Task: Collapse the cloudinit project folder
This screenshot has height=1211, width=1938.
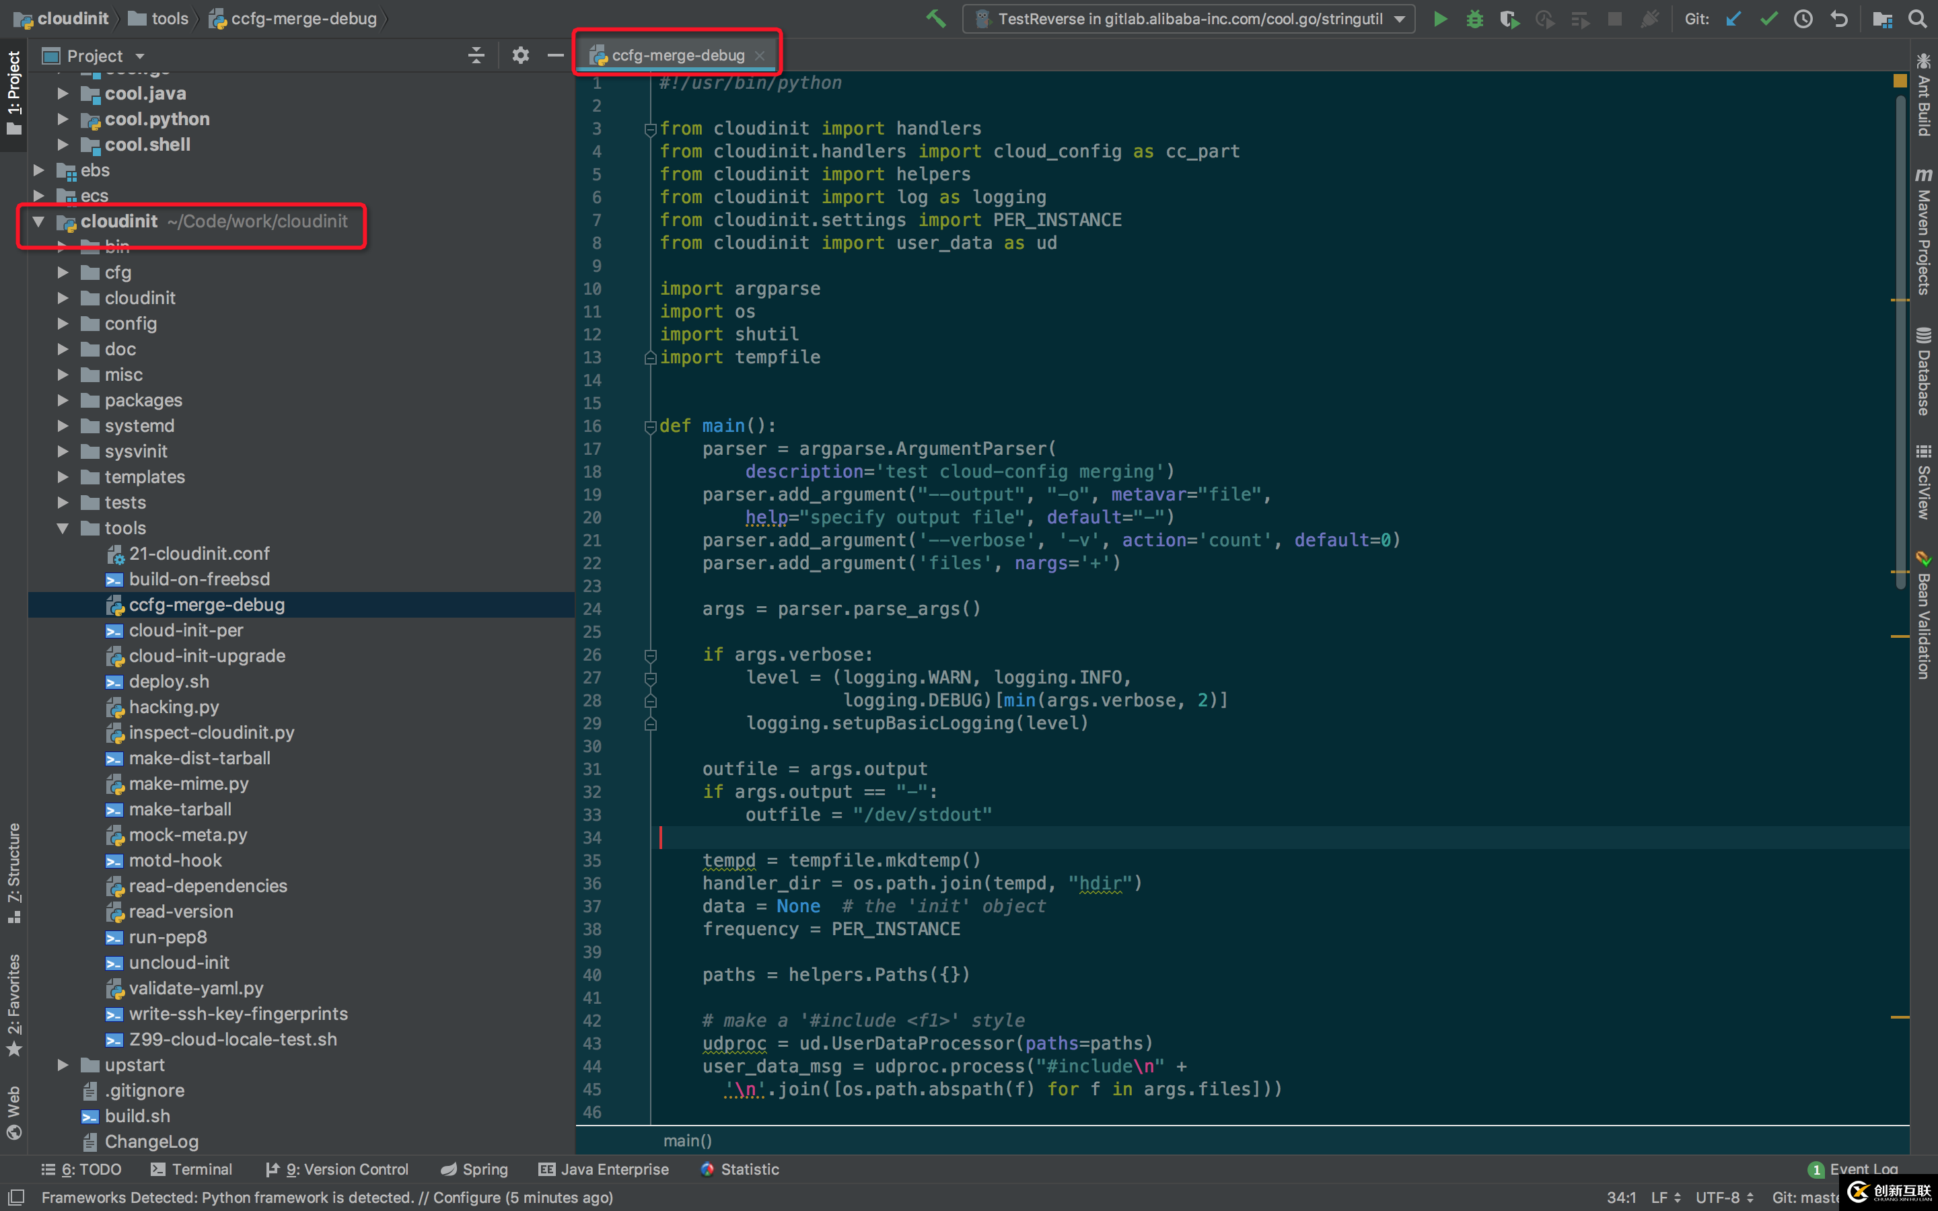Action: tap(38, 222)
